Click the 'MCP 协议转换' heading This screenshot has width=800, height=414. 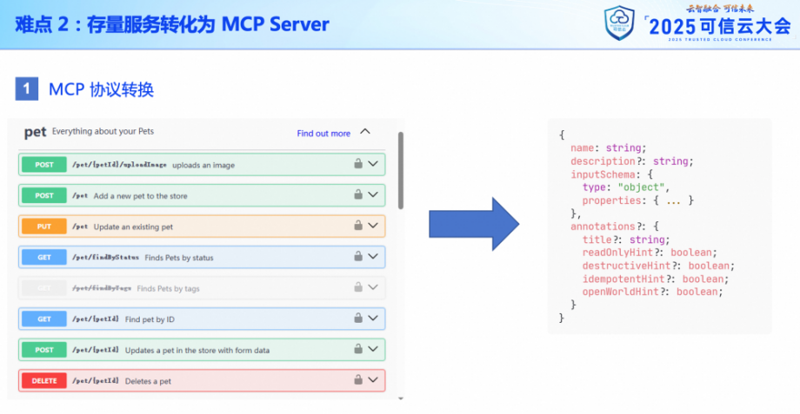pyautogui.click(x=101, y=89)
